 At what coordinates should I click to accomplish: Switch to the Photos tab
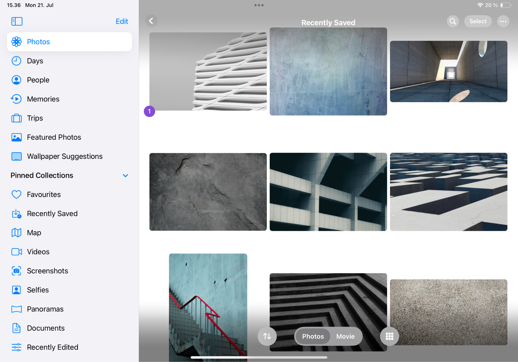[313, 336]
